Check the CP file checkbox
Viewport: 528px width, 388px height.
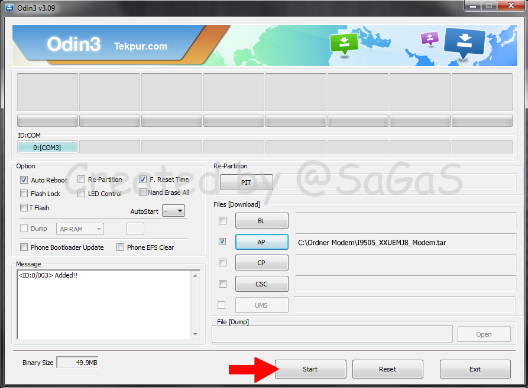coord(222,263)
